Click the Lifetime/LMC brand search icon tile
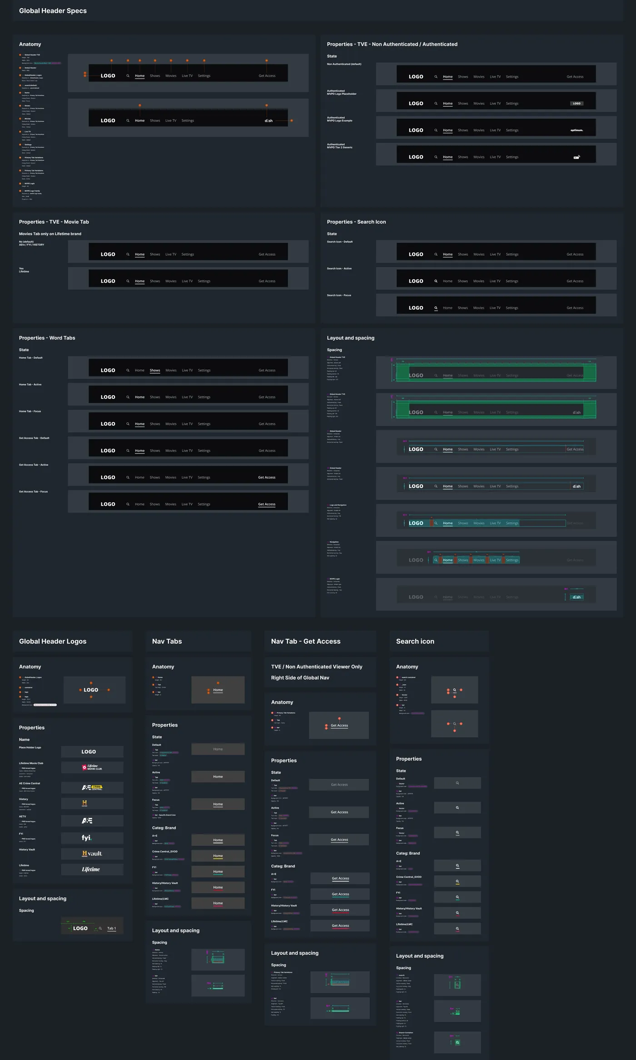The height and width of the screenshot is (1060, 636). tap(457, 928)
